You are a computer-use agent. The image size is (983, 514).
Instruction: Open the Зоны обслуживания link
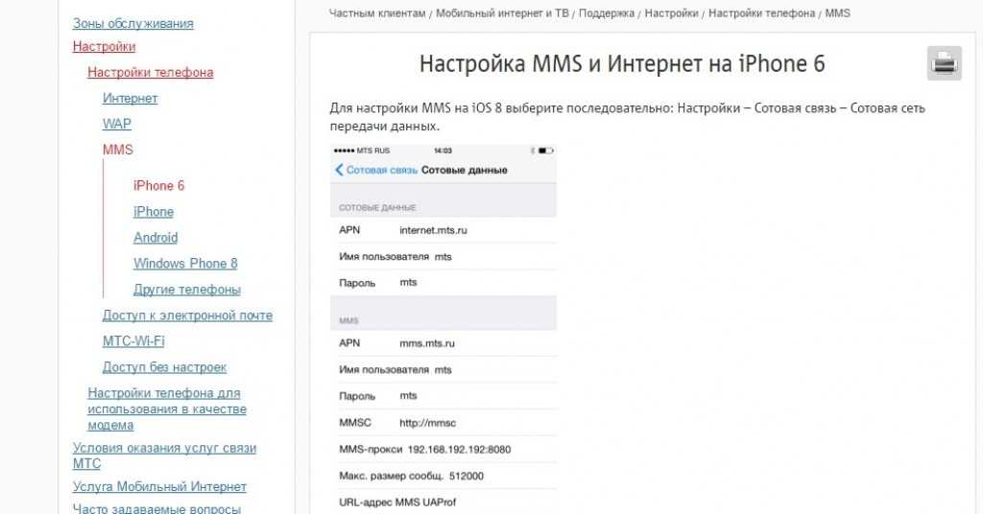(132, 23)
